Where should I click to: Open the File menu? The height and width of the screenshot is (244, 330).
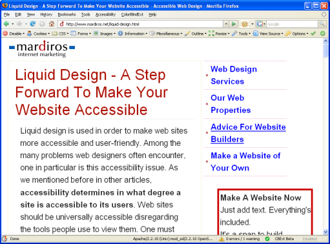(6, 14)
